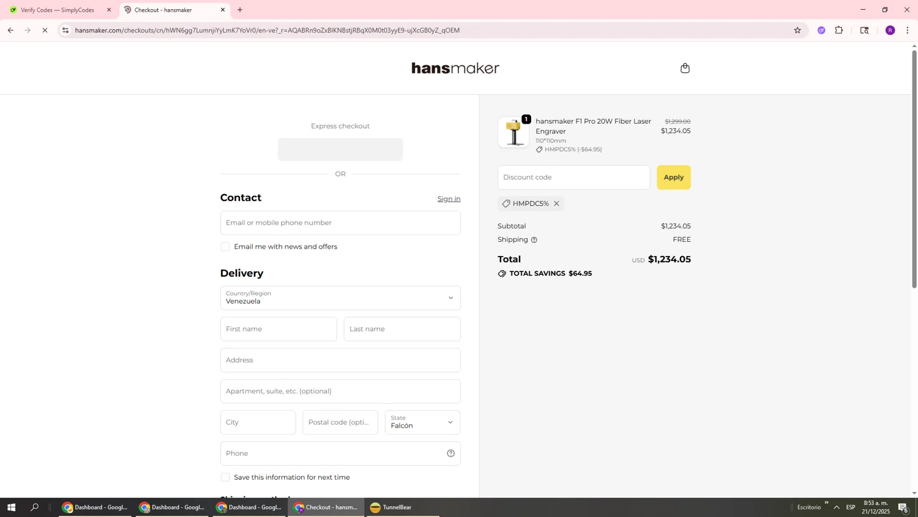
Task: Apply the discount code
Action: pos(674,177)
